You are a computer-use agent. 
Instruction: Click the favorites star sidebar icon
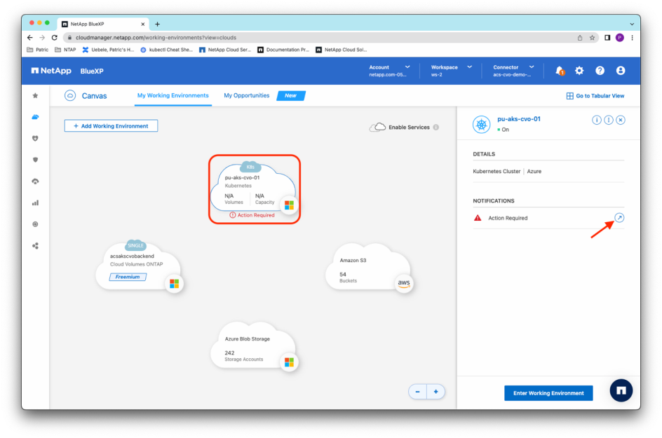pyautogui.click(x=36, y=95)
